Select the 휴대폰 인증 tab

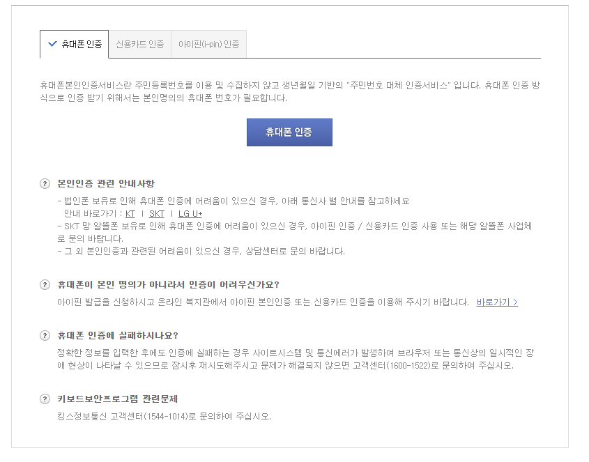coord(75,45)
